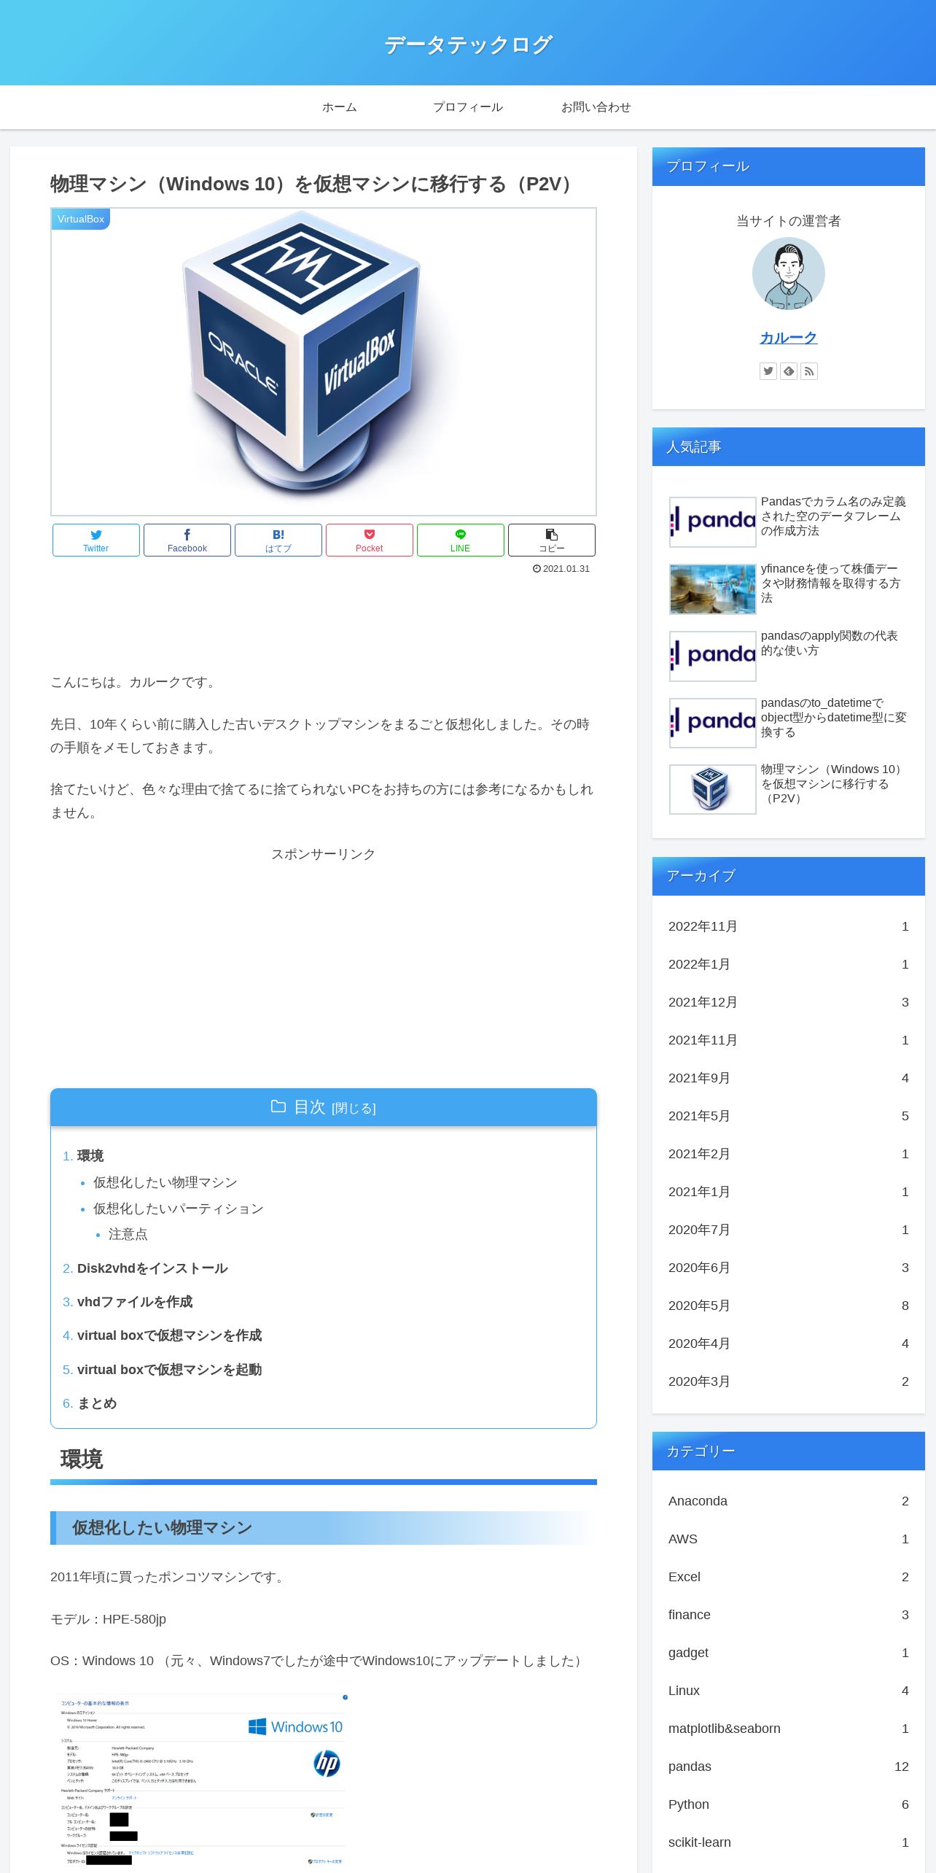Image resolution: width=936 pixels, height=1873 pixels.
Task: Click the coins thumbnail of the yfinance post
Action: [713, 589]
